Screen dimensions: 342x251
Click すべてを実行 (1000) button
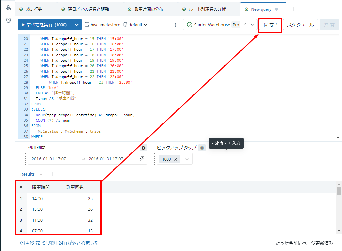tap(45, 25)
